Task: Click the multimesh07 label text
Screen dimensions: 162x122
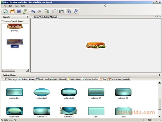Action: click(x=96, y=98)
